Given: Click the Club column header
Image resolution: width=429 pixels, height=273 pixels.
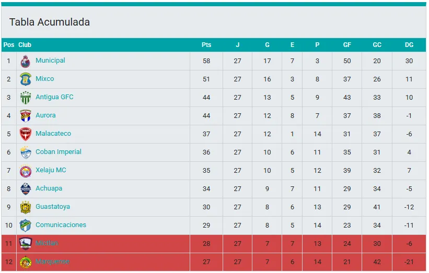Looking at the screenshot, I should (25, 45).
